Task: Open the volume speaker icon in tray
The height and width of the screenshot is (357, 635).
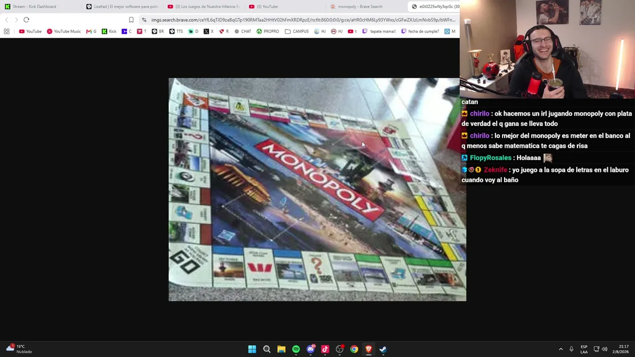Action: click(x=605, y=349)
